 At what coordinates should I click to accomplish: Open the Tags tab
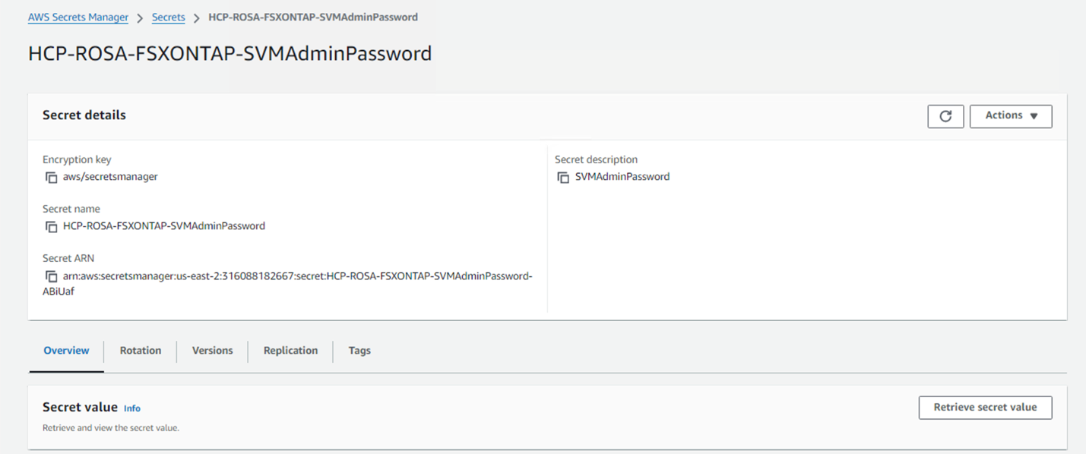(359, 351)
